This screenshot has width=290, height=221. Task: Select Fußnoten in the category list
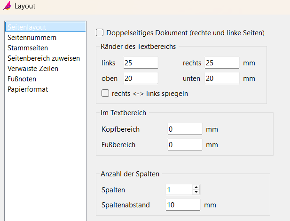pyautogui.click(x=22, y=79)
